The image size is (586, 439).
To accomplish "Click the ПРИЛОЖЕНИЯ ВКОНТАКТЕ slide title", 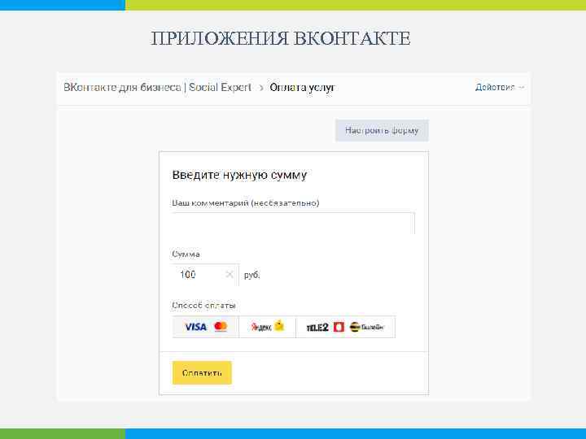I will click(x=281, y=38).
